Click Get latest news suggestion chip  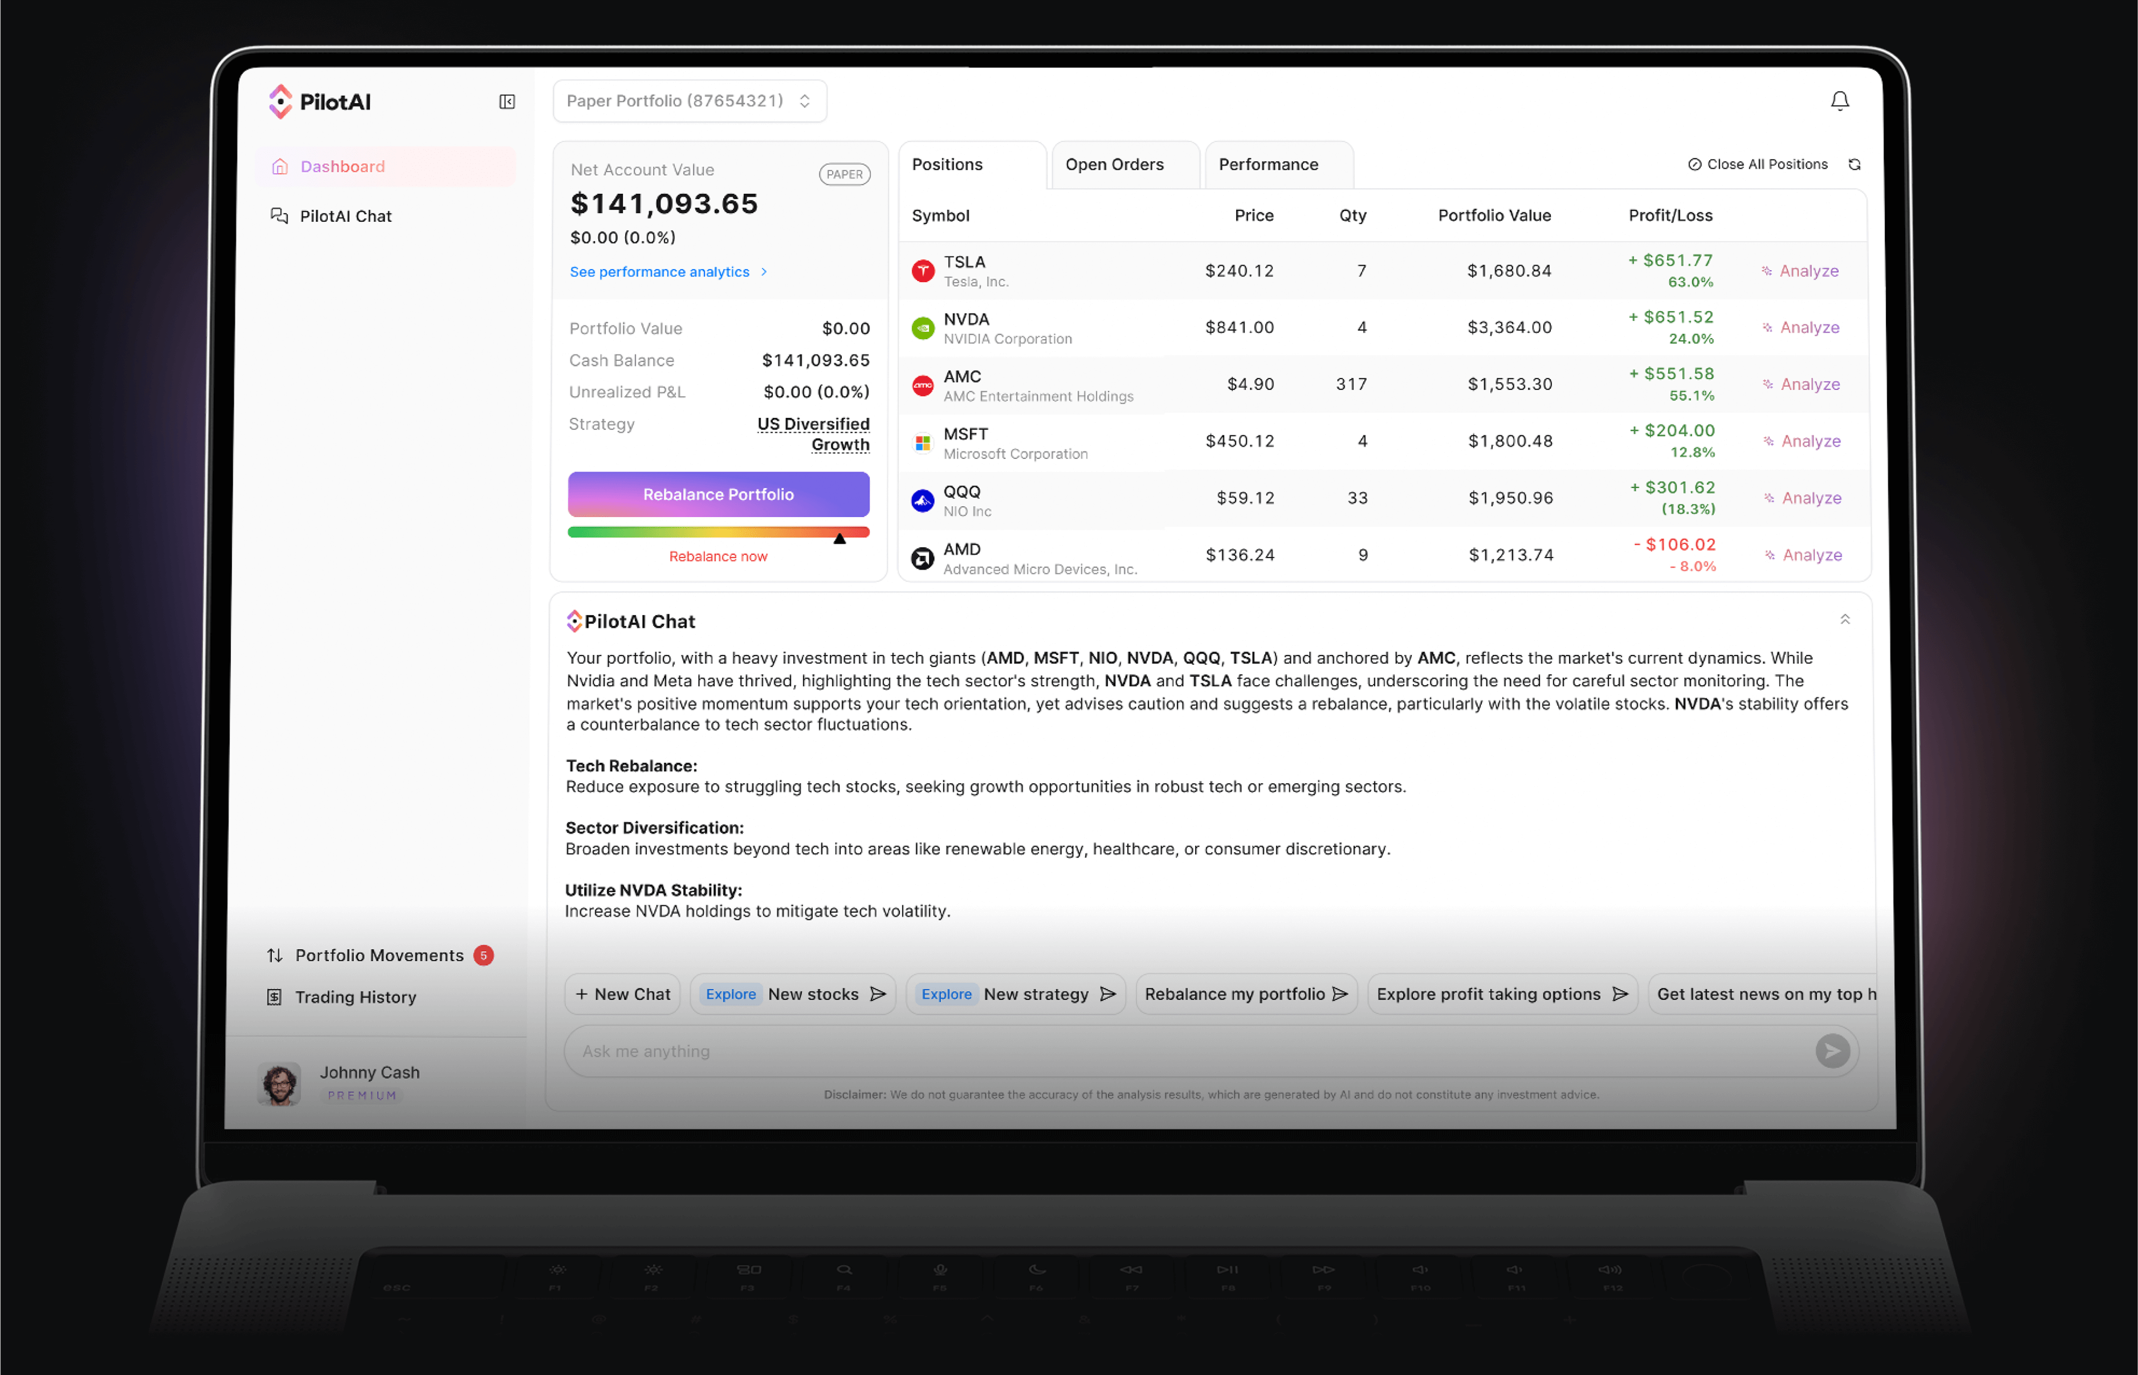[1762, 994]
